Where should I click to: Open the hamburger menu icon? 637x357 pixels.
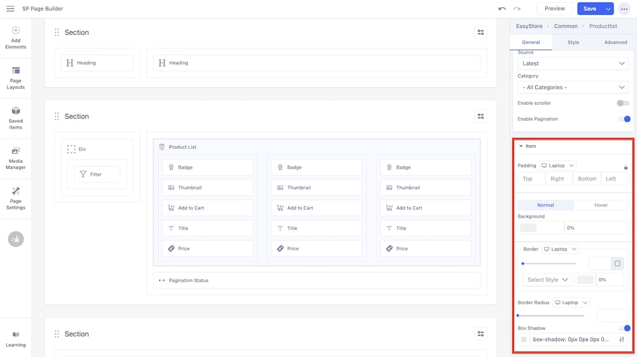click(10, 9)
